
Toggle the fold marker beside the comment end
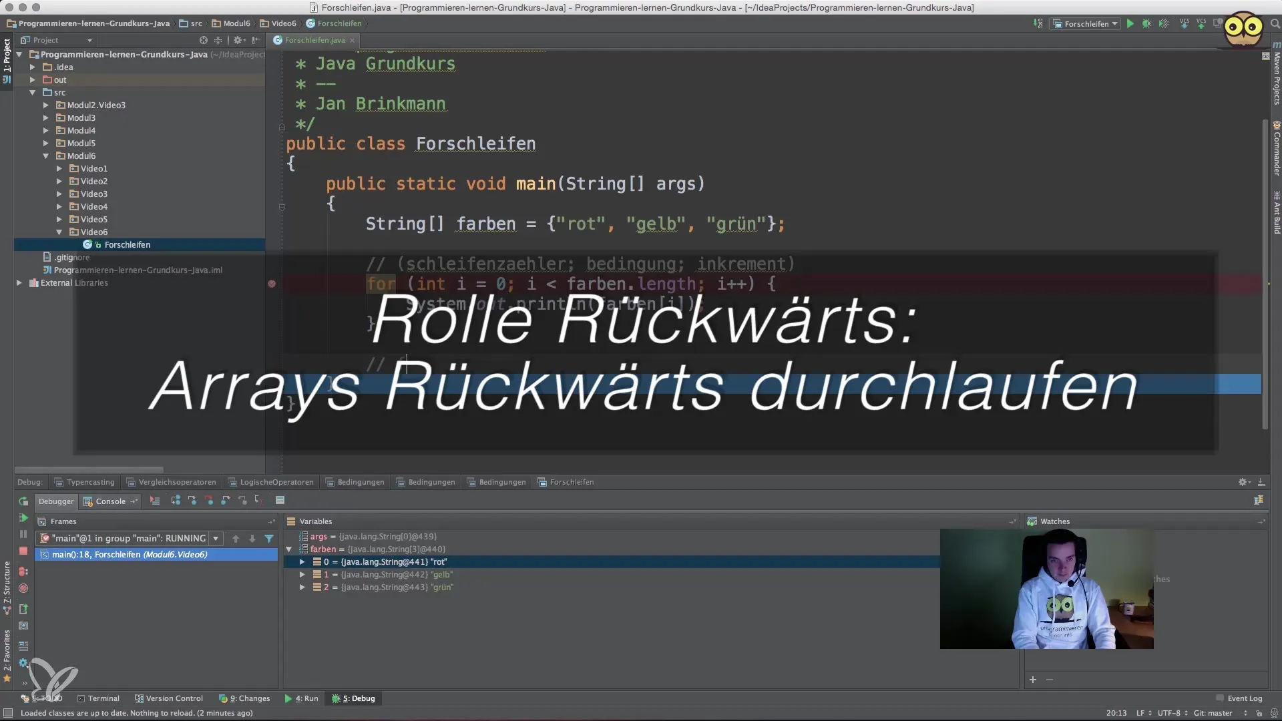282,126
